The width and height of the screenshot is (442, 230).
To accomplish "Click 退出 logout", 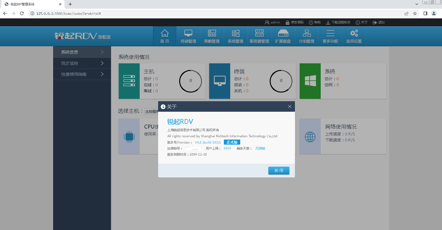I will pos(379,22).
